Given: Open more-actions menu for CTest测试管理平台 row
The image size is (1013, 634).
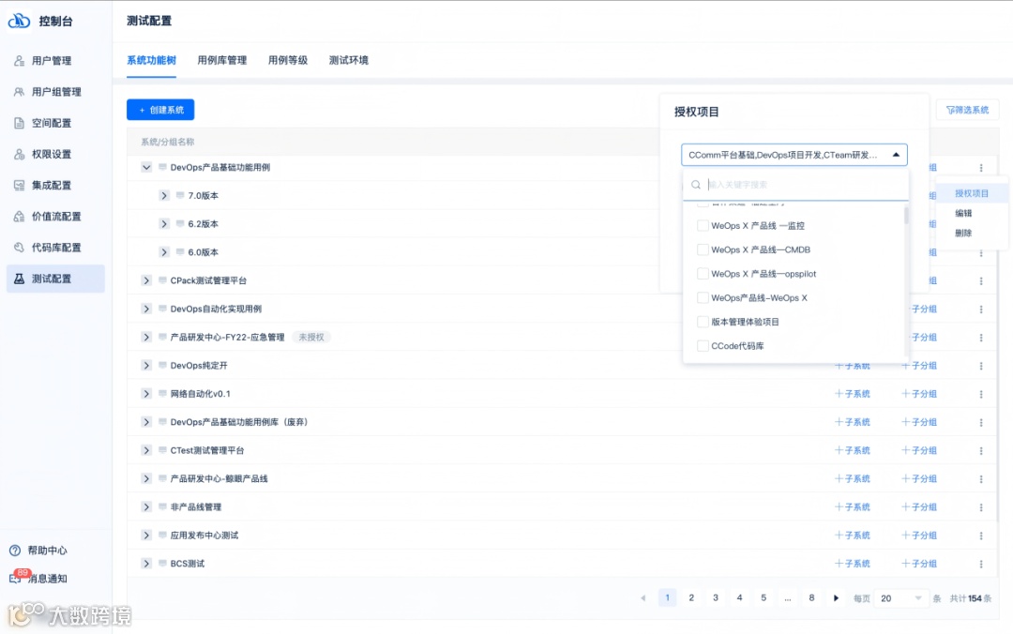Looking at the screenshot, I should point(981,450).
